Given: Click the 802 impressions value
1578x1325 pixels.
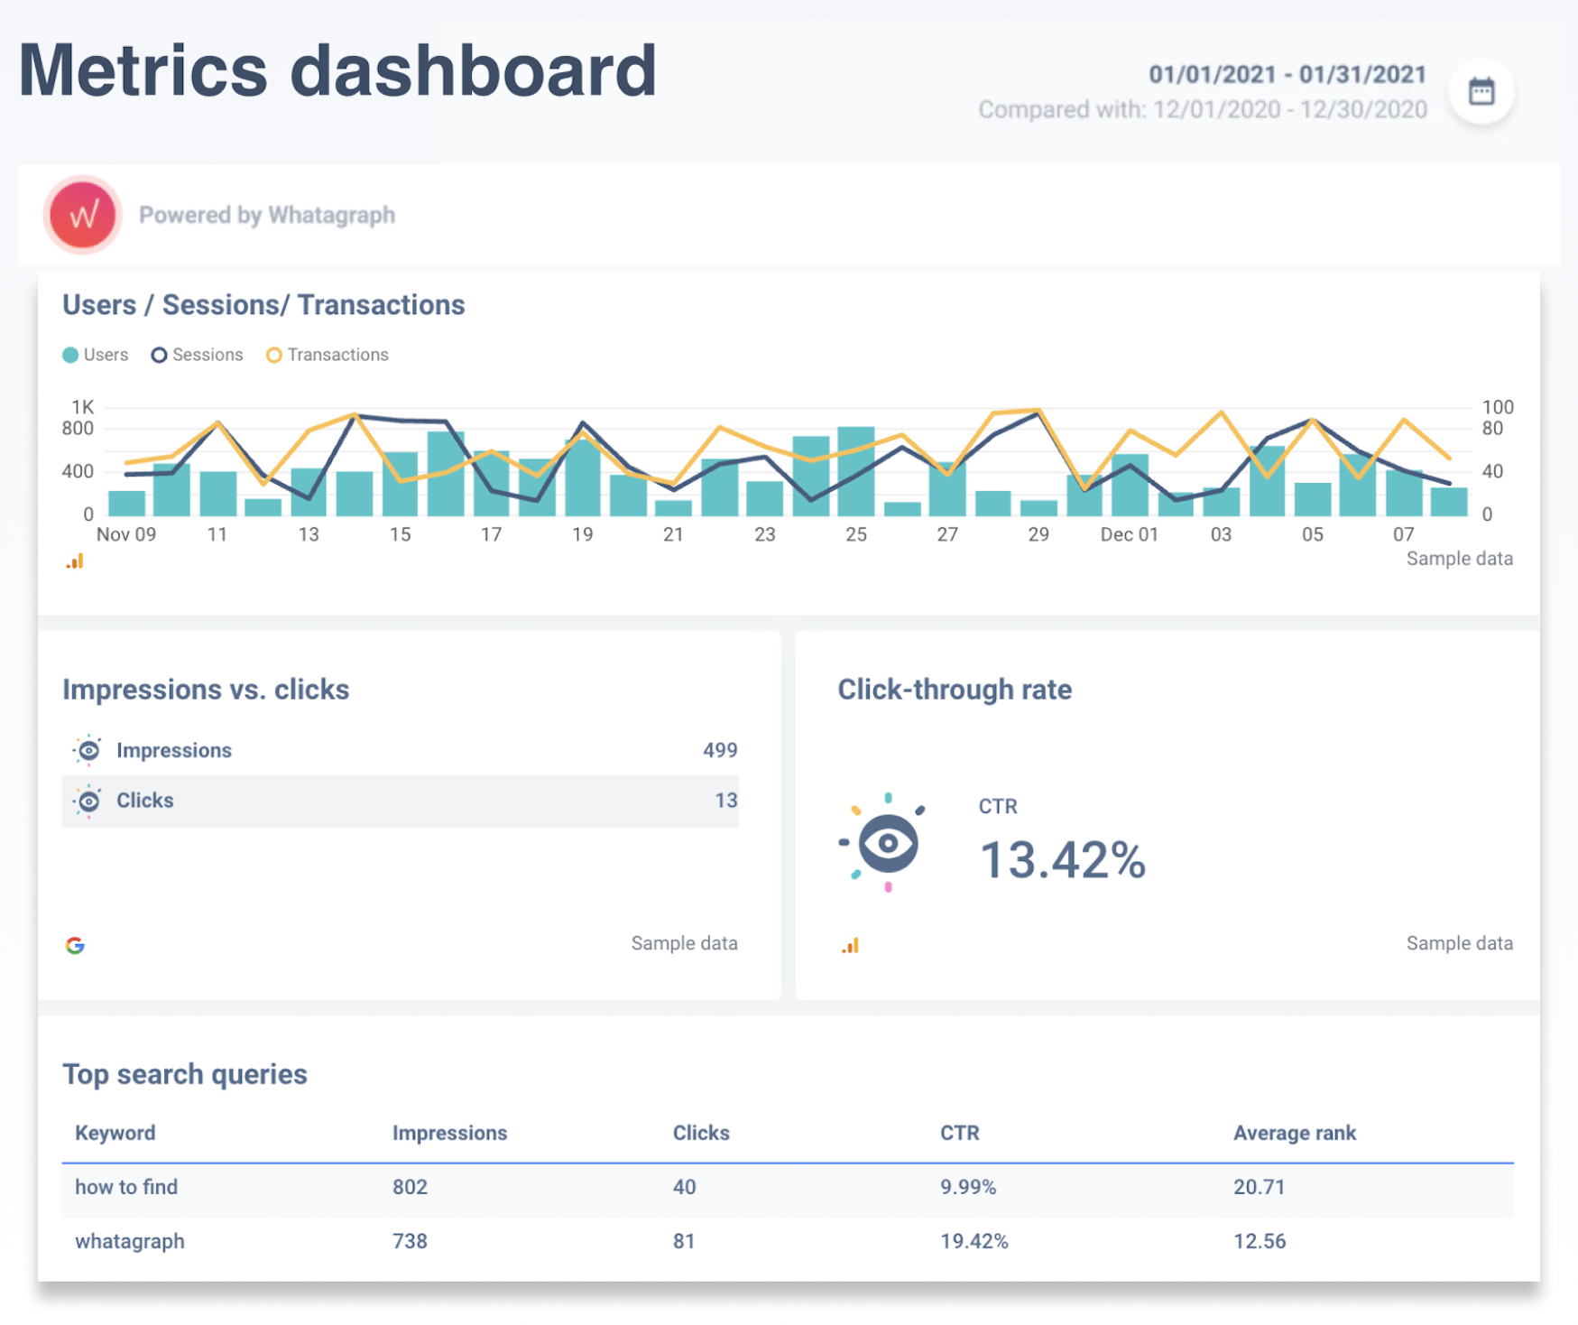Looking at the screenshot, I should [x=410, y=1187].
